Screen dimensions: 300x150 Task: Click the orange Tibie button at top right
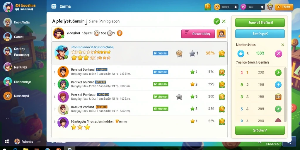[284, 7]
